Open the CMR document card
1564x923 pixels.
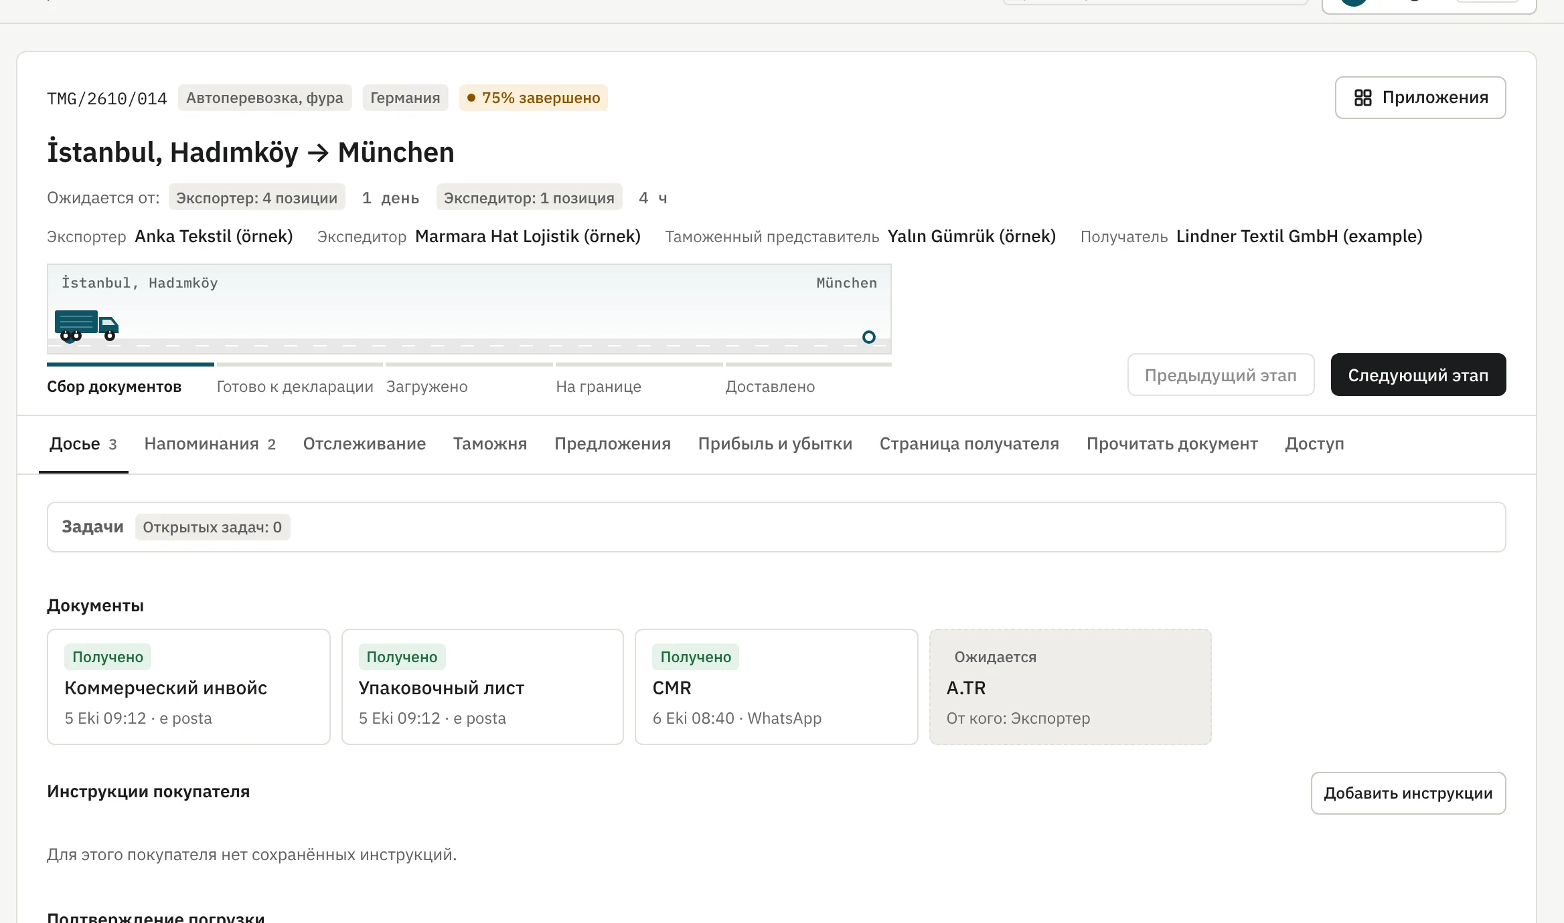click(x=777, y=687)
